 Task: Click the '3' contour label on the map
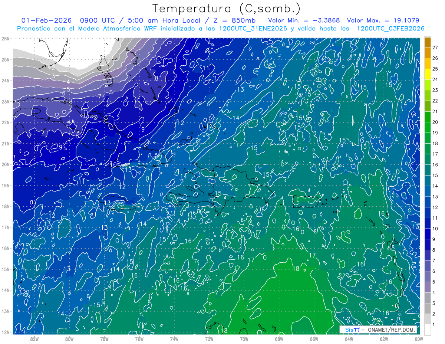[53, 76]
